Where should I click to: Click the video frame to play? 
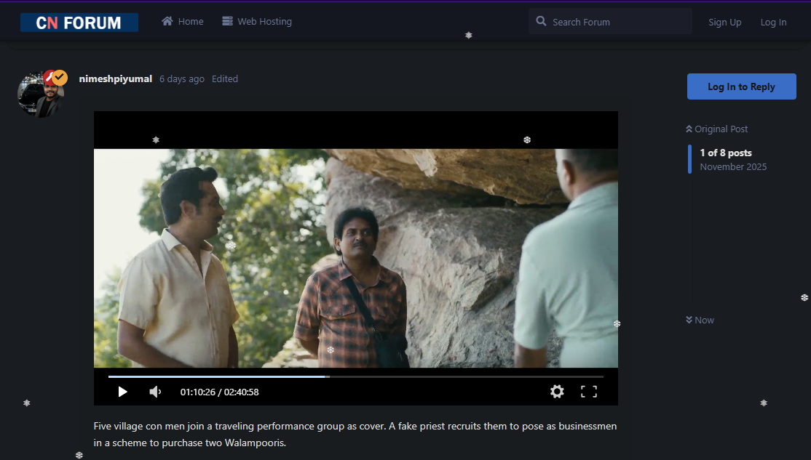click(x=356, y=258)
